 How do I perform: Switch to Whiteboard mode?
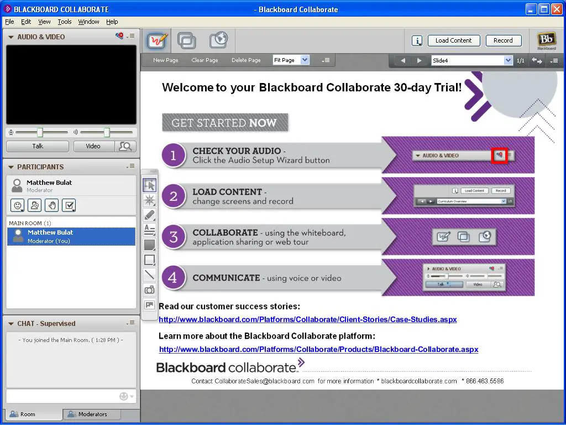[x=158, y=40]
